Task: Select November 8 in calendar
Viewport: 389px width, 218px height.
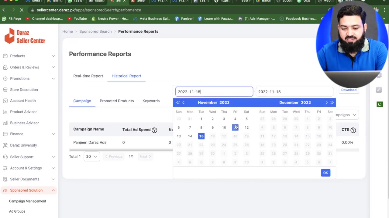Action: (x=201, y=127)
